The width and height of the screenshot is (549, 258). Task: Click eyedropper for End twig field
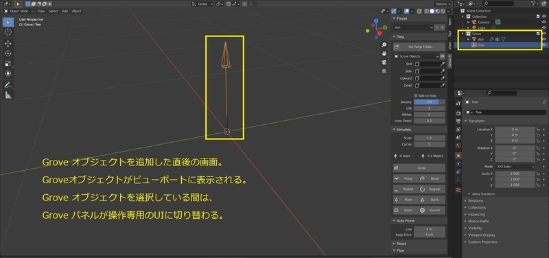(x=443, y=64)
